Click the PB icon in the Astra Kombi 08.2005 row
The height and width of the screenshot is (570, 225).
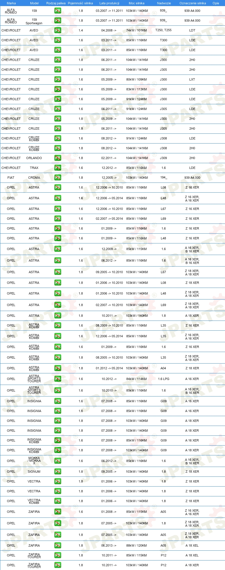point(58,357)
